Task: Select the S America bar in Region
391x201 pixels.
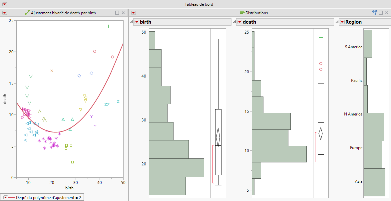Action: click(368, 44)
